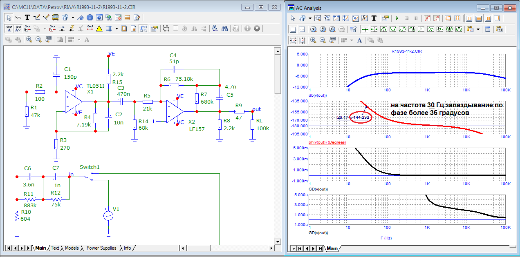Click the fx function icon in AC Analysis

pyautogui.click(x=365, y=18)
